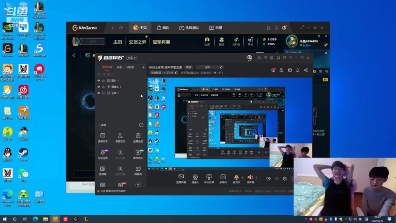Screen dimensions: 396x223
Task: Lock the 摄像头 1 source layer
Action: tap(103, 87)
